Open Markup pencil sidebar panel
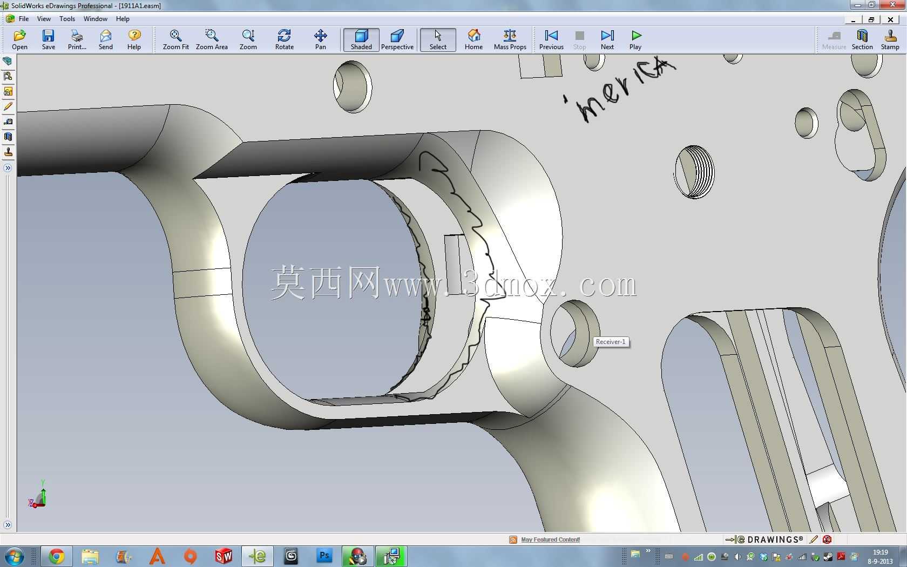Image resolution: width=907 pixels, height=567 pixels. [x=8, y=107]
